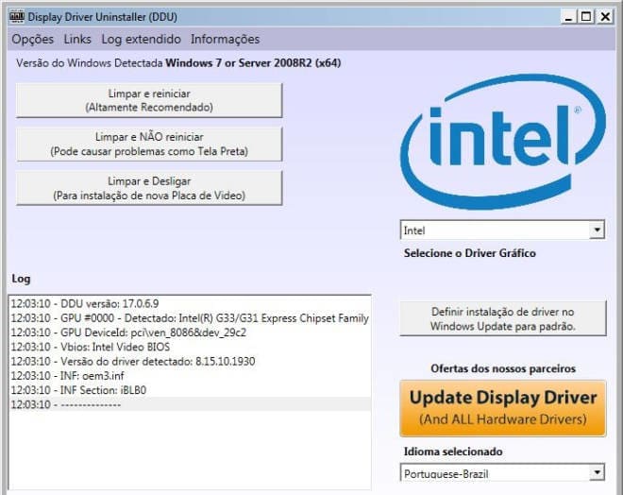Close the DDU window

pyautogui.click(x=605, y=17)
